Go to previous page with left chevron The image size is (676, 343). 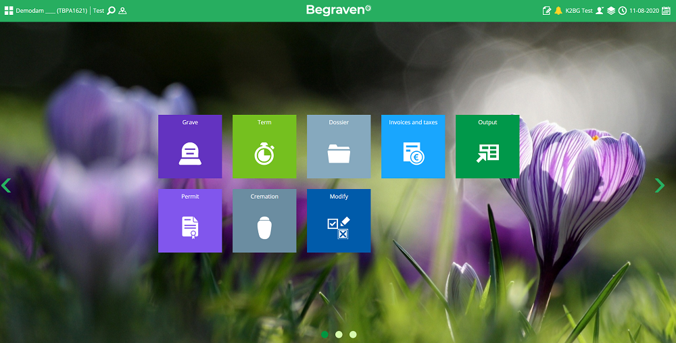click(6, 186)
